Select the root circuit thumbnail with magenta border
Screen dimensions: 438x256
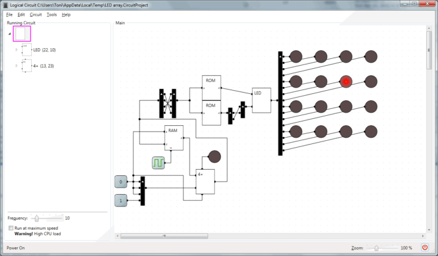tap(22, 34)
